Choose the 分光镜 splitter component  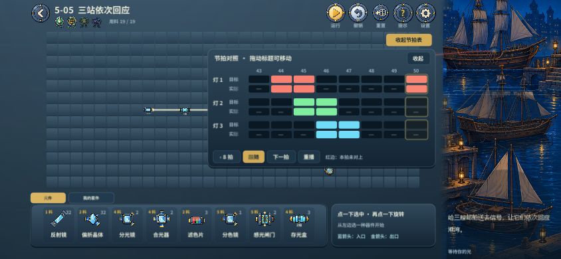[x=127, y=224]
